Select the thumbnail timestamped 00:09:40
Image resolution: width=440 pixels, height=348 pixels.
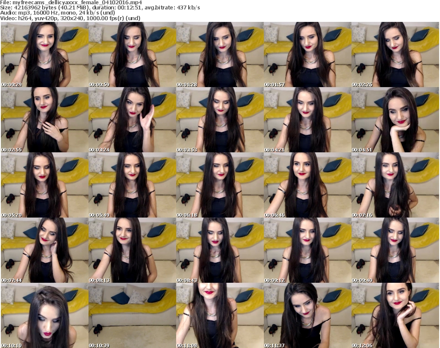click(x=395, y=251)
